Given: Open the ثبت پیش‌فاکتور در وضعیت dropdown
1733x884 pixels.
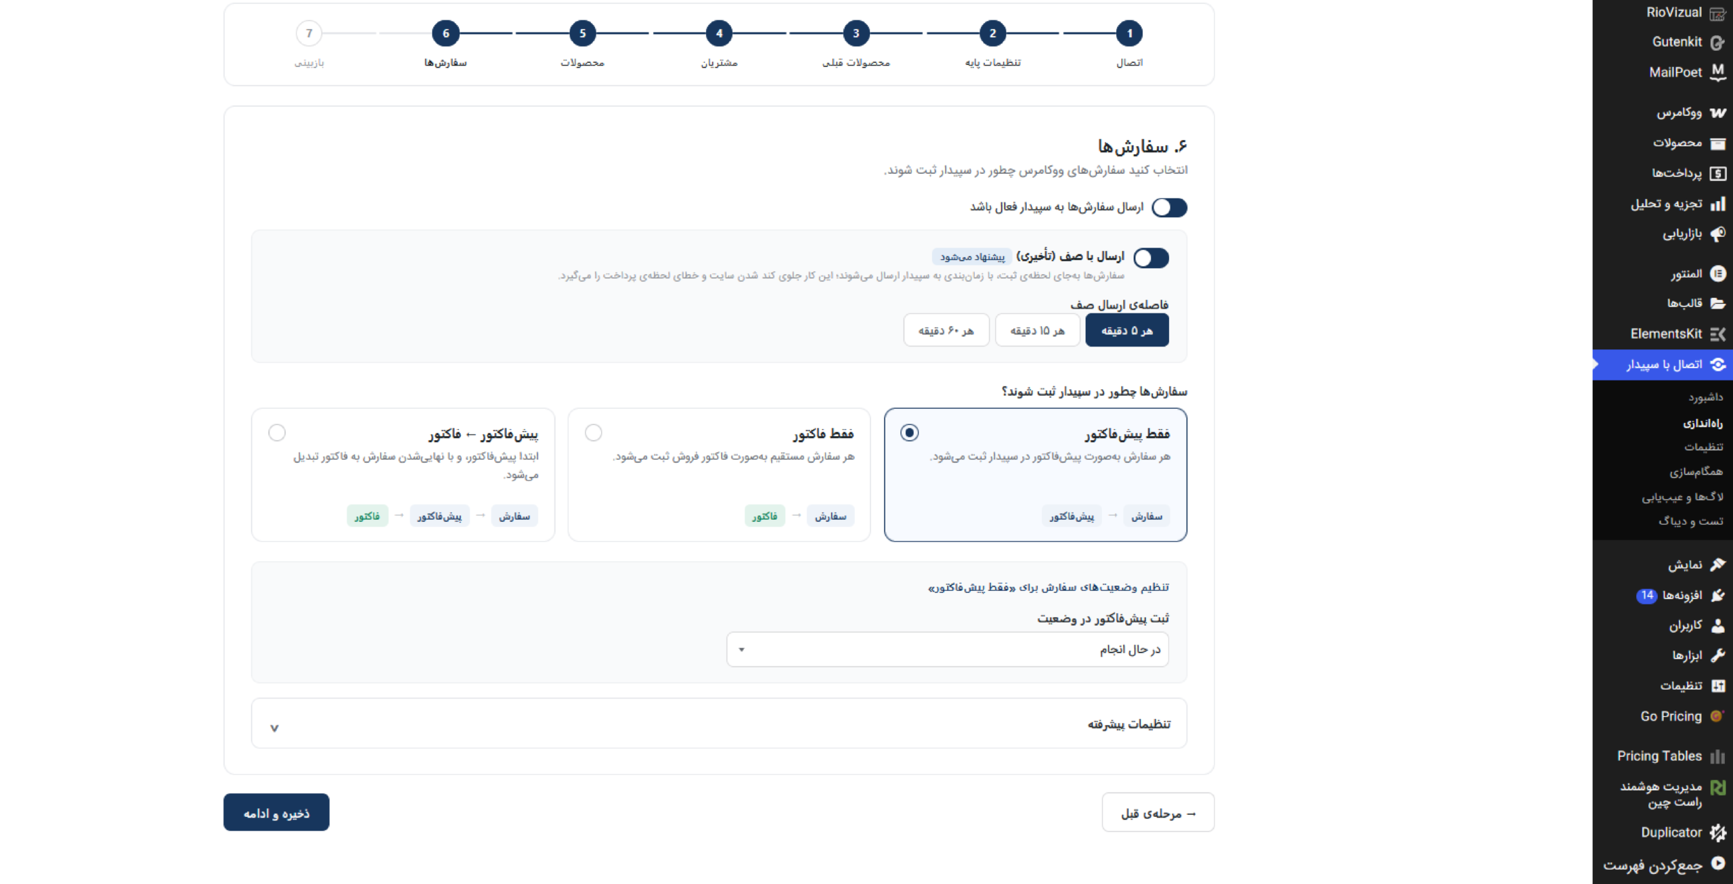Looking at the screenshot, I should 947,649.
